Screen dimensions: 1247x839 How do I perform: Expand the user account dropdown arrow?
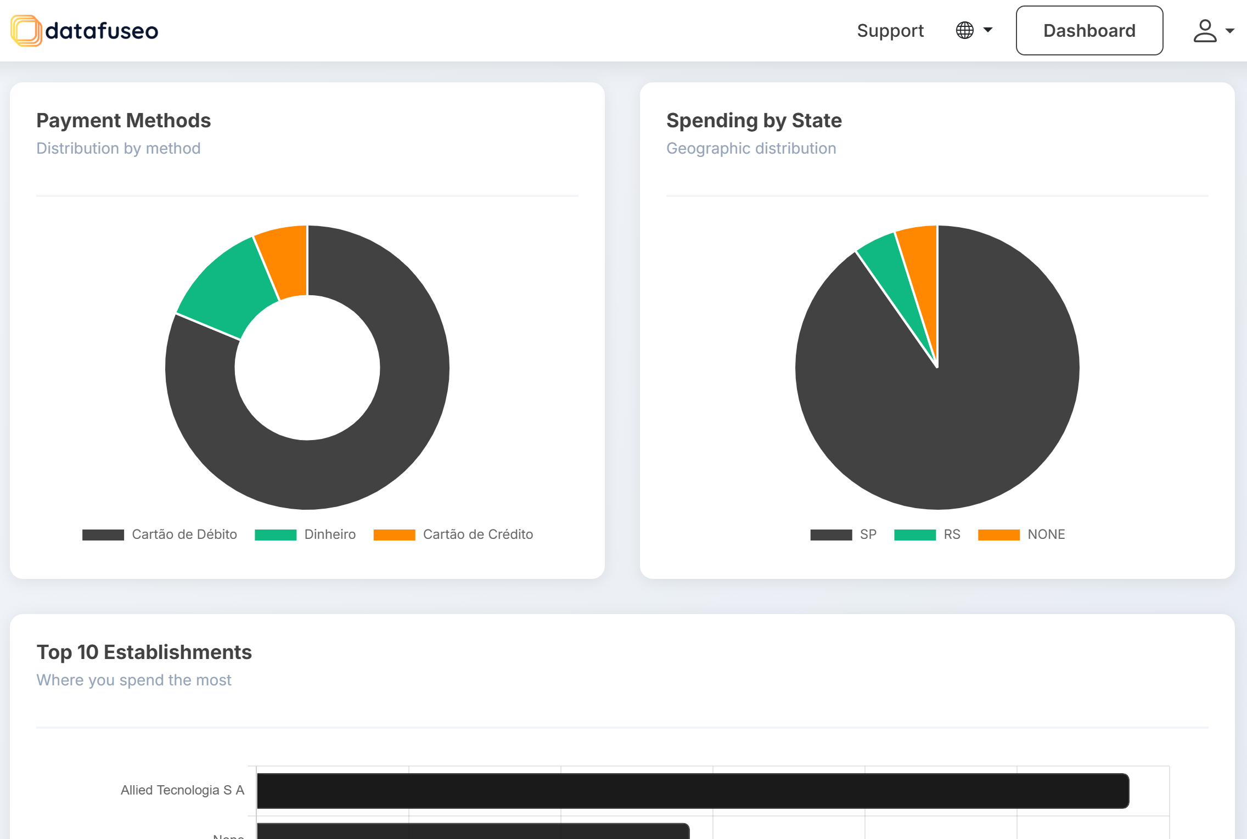[1230, 31]
